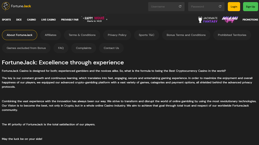
Task: Select the Privacy Policy tab
Action: (x=117, y=35)
